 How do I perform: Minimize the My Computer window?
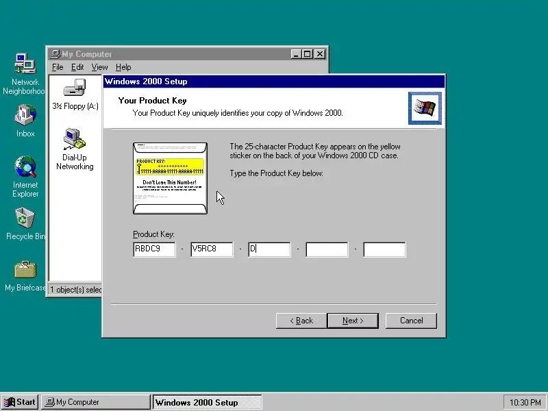tap(296, 54)
